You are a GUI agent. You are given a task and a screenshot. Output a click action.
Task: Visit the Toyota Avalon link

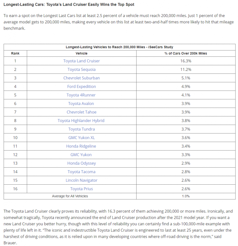81,104
